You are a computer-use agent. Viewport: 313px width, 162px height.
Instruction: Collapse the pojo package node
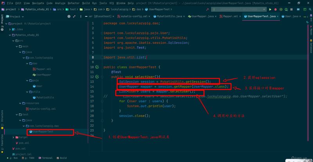(27, 80)
